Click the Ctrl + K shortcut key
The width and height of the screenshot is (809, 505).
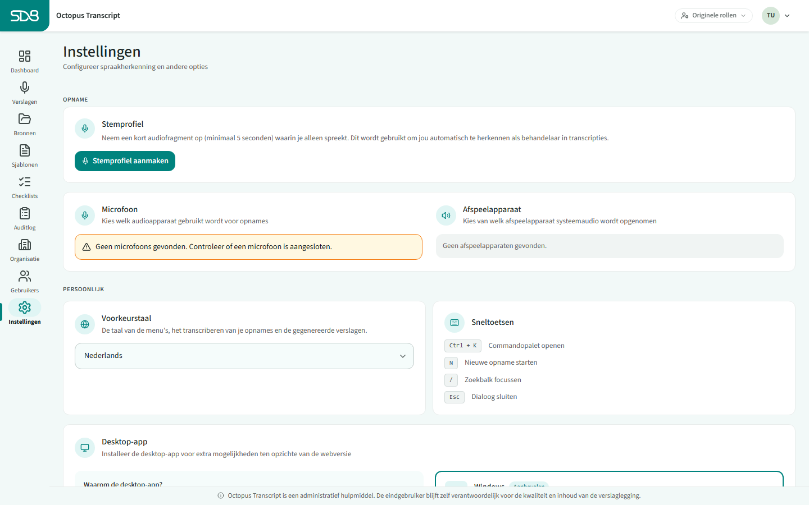463,346
